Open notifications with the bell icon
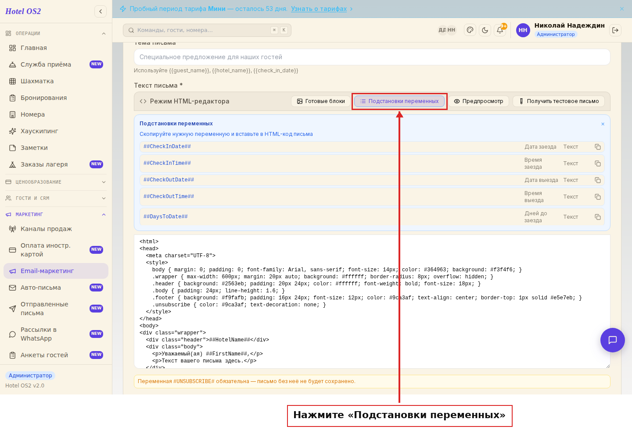 pos(500,30)
